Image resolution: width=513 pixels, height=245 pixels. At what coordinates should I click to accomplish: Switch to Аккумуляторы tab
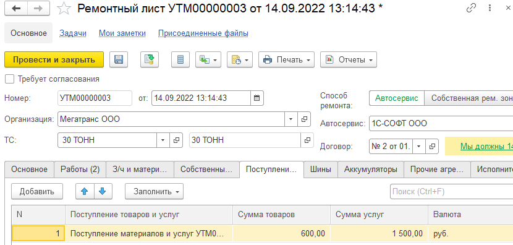[x=371, y=170]
